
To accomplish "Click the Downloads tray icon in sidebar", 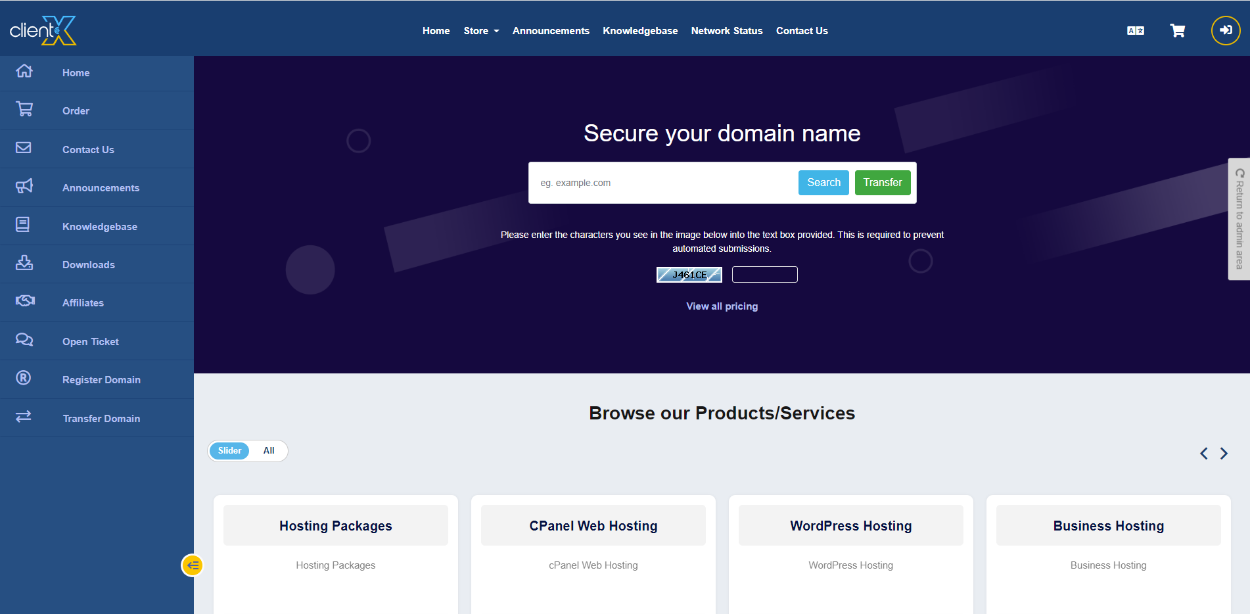I will [24, 264].
